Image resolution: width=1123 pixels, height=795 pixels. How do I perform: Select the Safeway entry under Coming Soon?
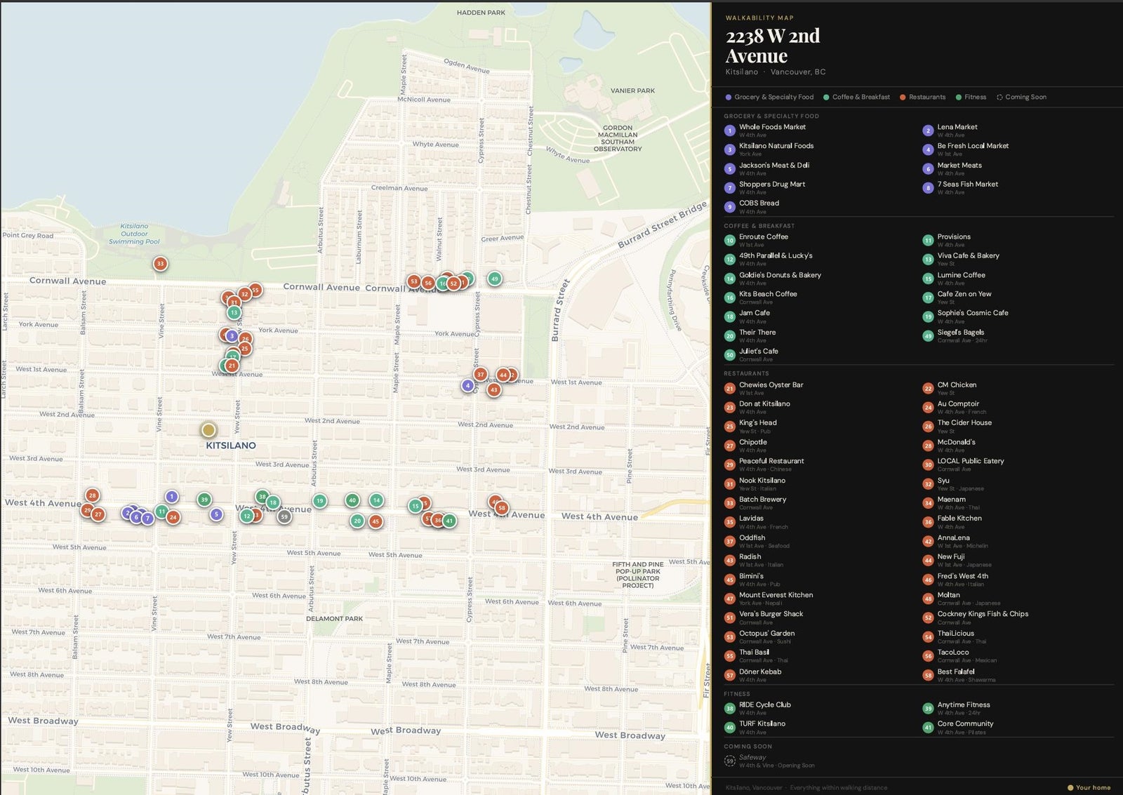tap(752, 758)
